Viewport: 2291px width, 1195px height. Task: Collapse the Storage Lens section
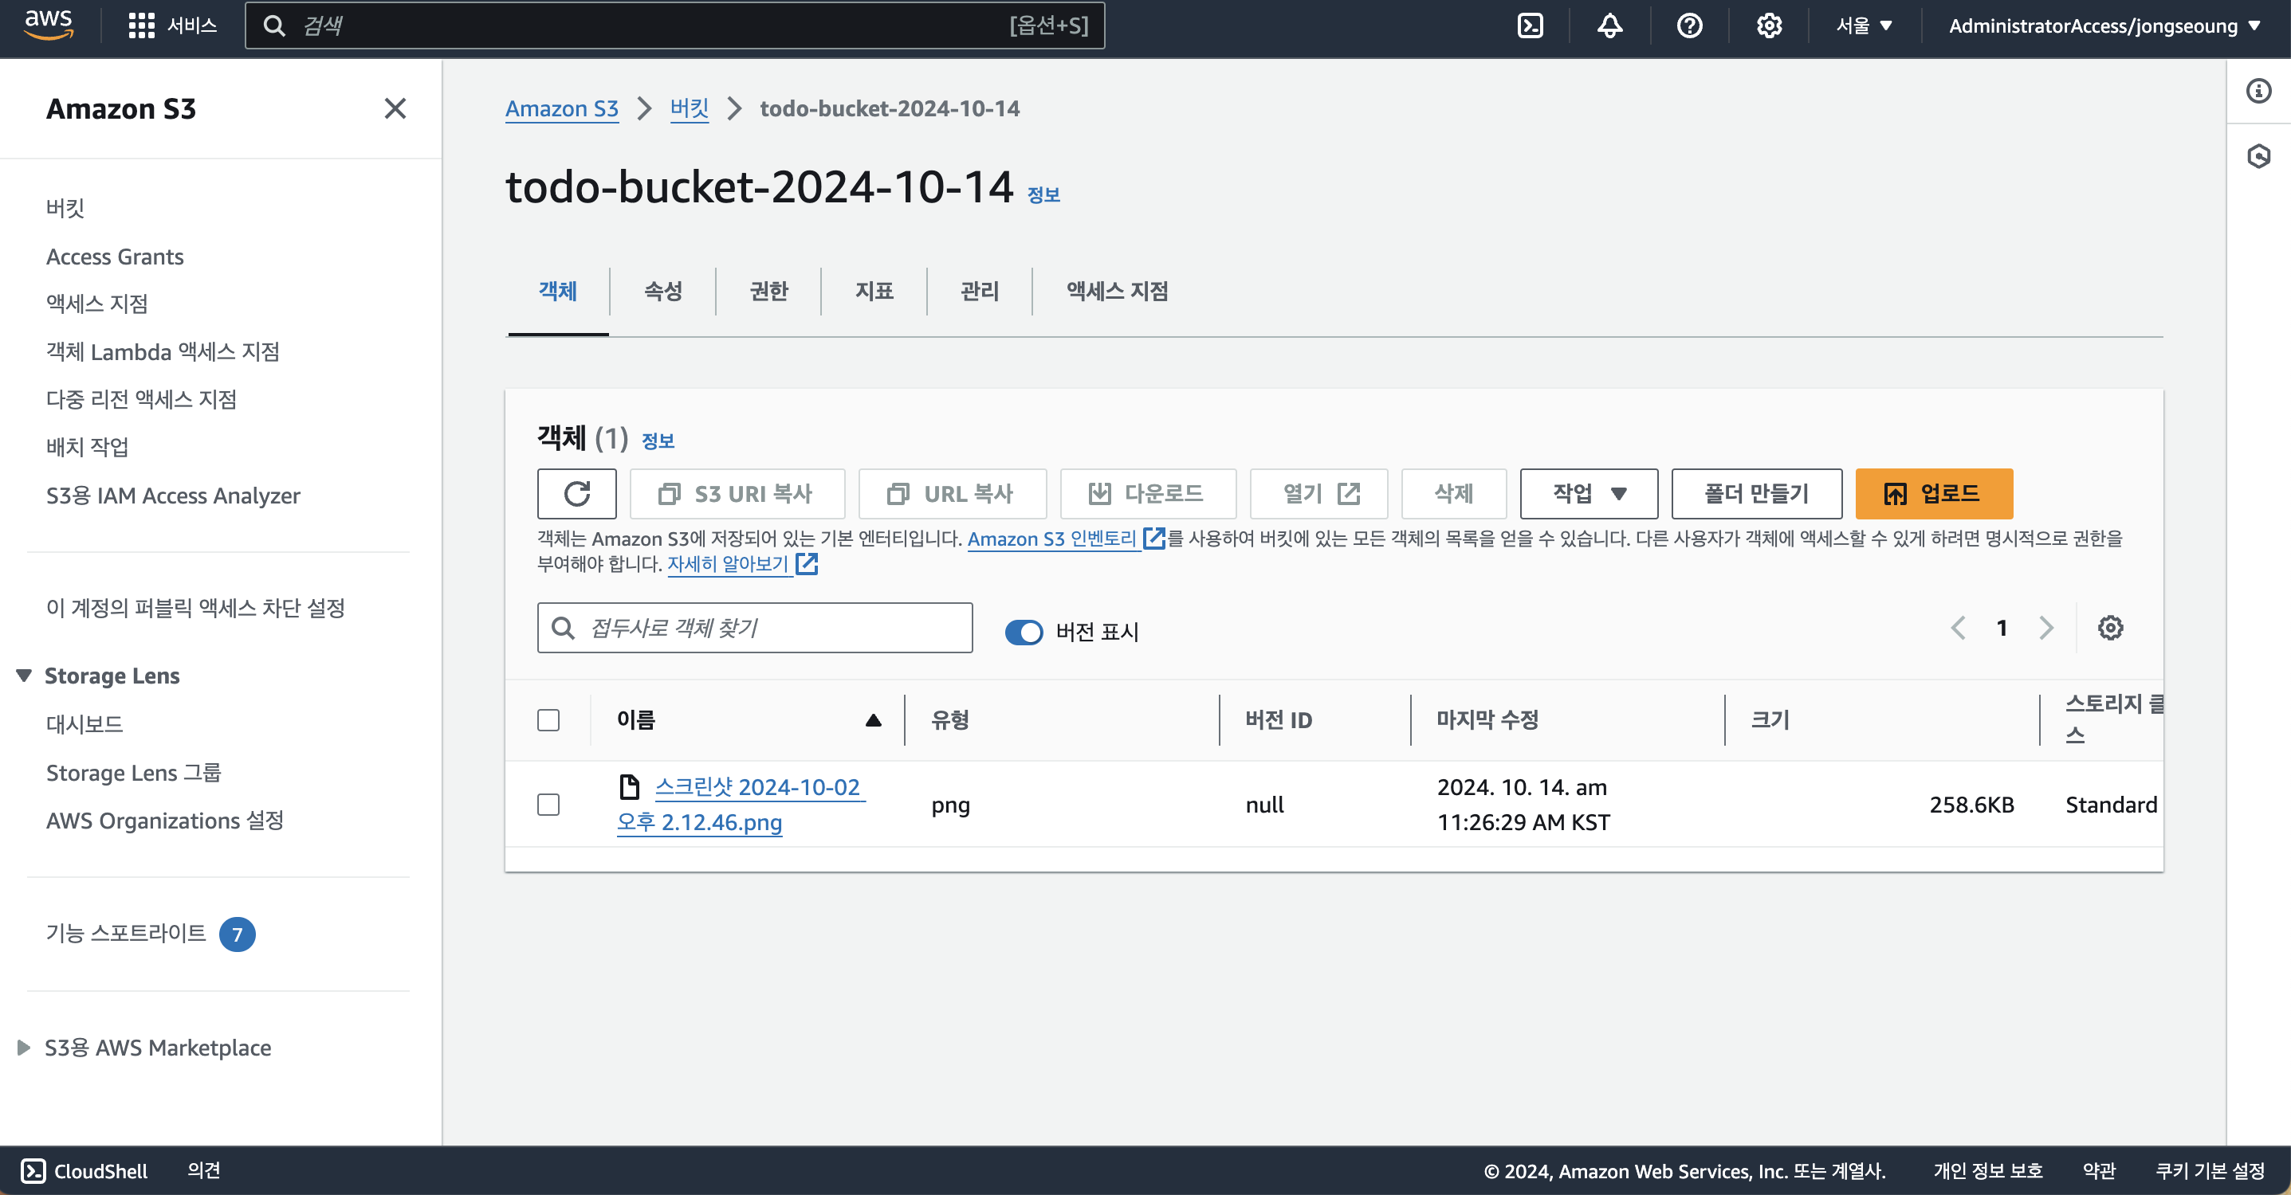point(24,675)
